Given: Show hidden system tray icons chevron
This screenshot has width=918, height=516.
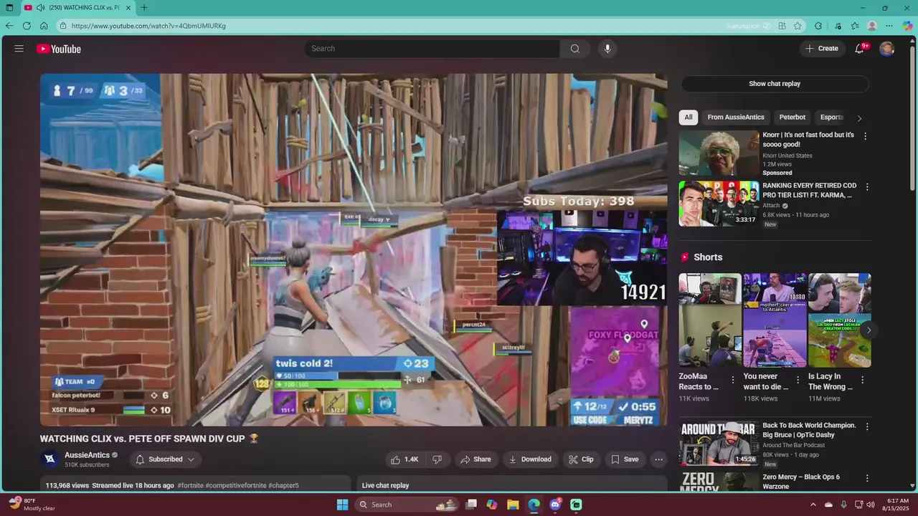Looking at the screenshot, I should (813, 505).
